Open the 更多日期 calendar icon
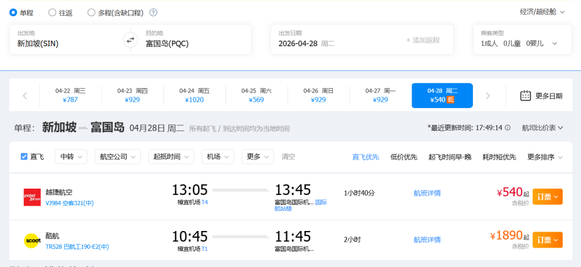 [526, 96]
